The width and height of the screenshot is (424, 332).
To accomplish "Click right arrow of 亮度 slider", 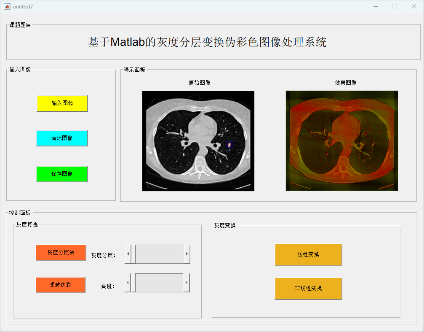I will pyautogui.click(x=187, y=283).
